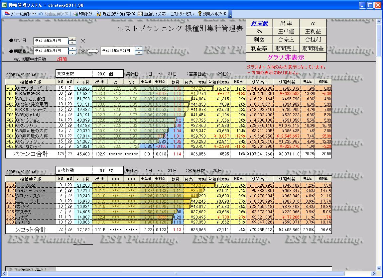
Task: Select the 出率 graph button
Action: (286, 23)
